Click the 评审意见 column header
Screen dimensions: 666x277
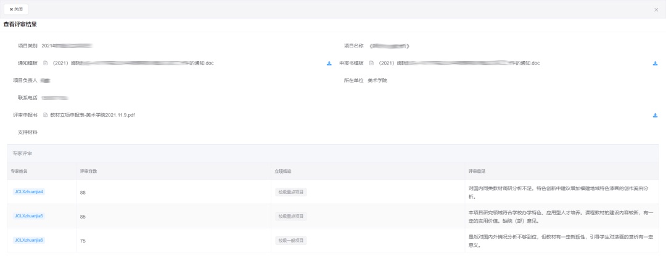tap(477, 171)
